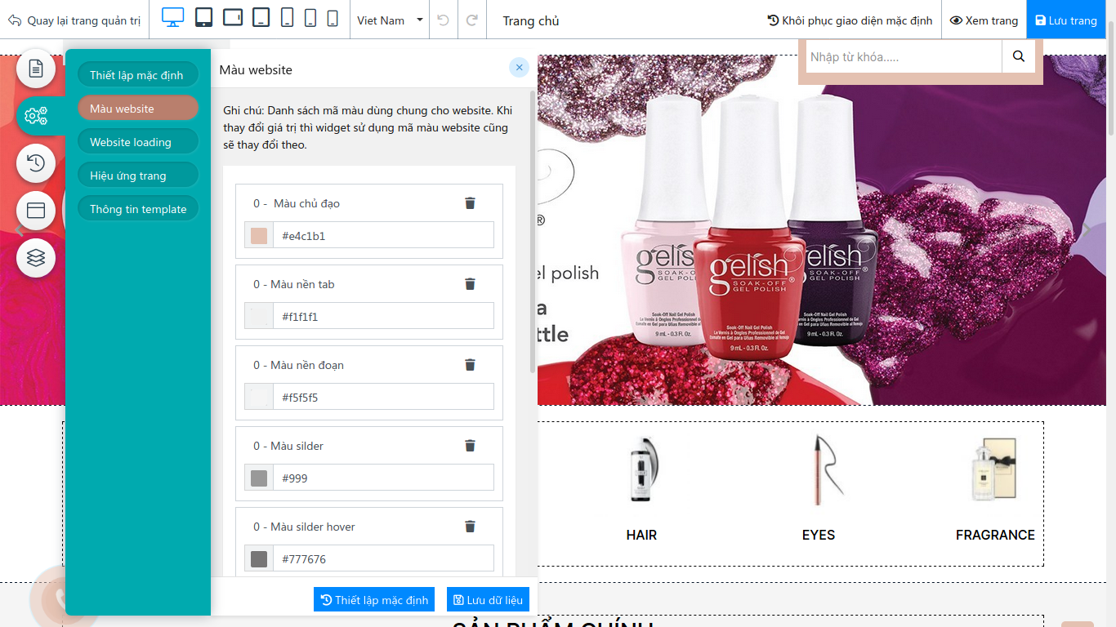Screen dimensions: 1116x627
Task: Open the #777676 color swatch picker
Action: (x=259, y=558)
